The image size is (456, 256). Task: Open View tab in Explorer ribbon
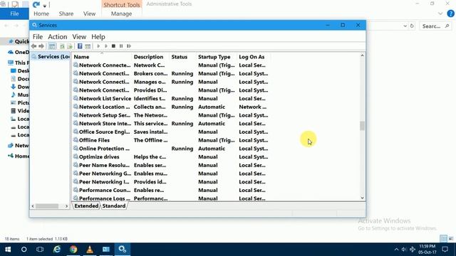tap(89, 14)
